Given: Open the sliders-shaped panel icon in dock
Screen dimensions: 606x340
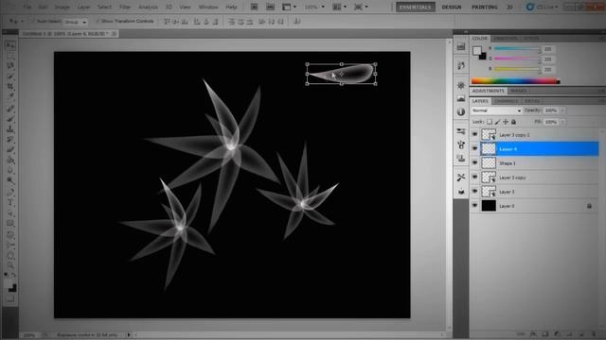Looking at the screenshot, I should click(x=461, y=131).
